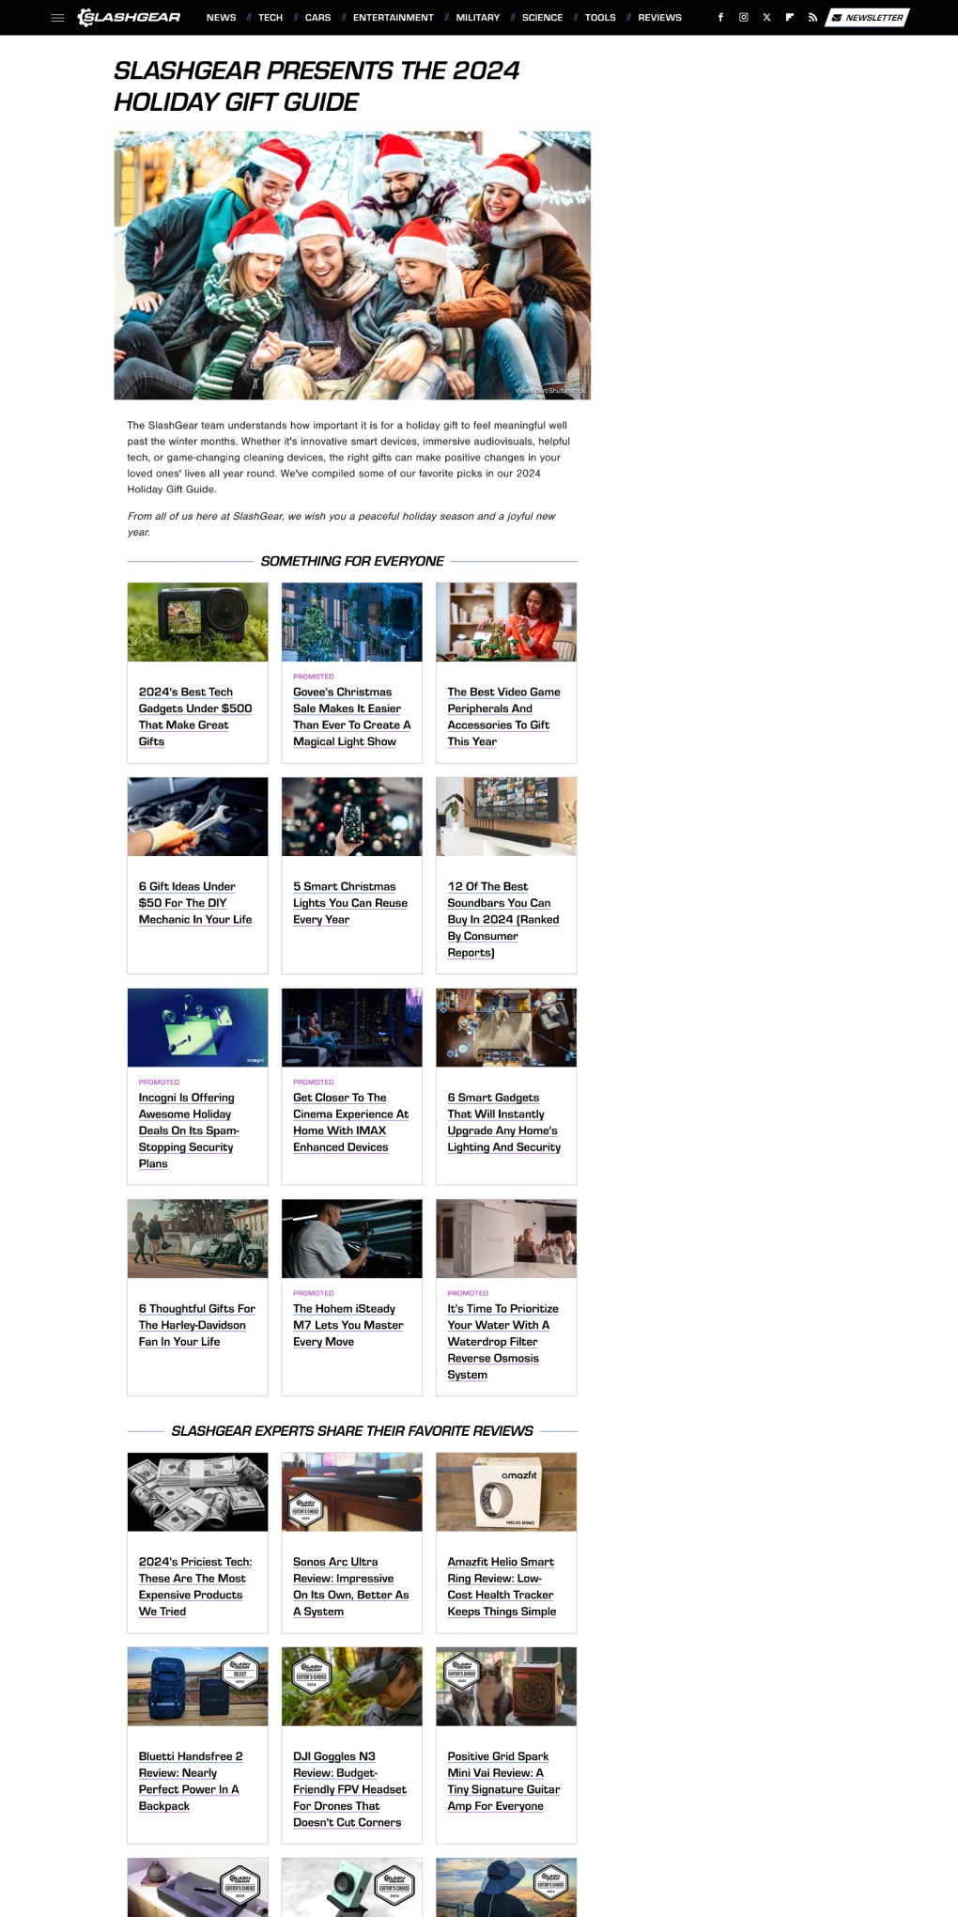The height and width of the screenshot is (1917, 958).
Task: Click the smart home gadgets collage thumbnail
Action: click(x=506, y=1027)
